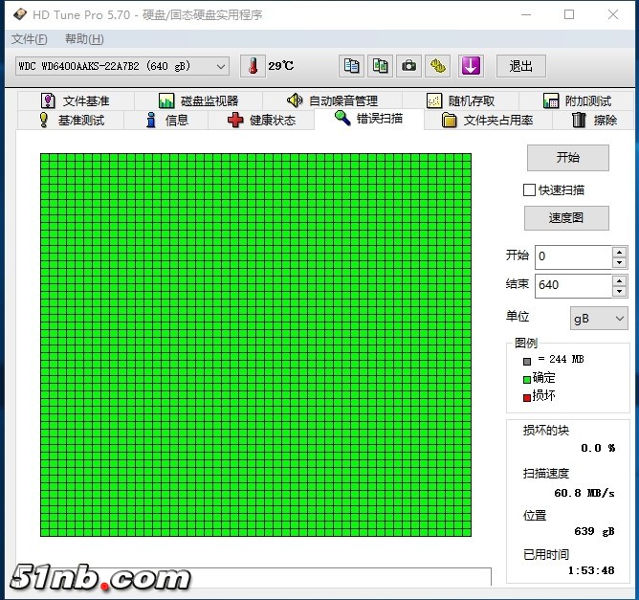Enable the 快速扫描 quick scan checkbox
The image size is (639, 600).
point(530,189)
